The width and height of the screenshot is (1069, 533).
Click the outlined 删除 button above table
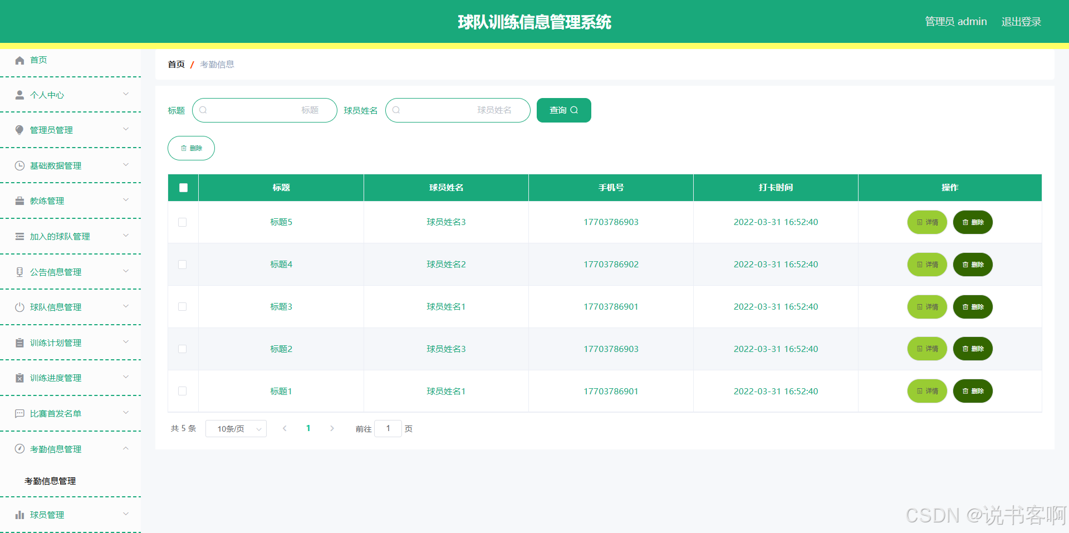click(x=191, y=148)
